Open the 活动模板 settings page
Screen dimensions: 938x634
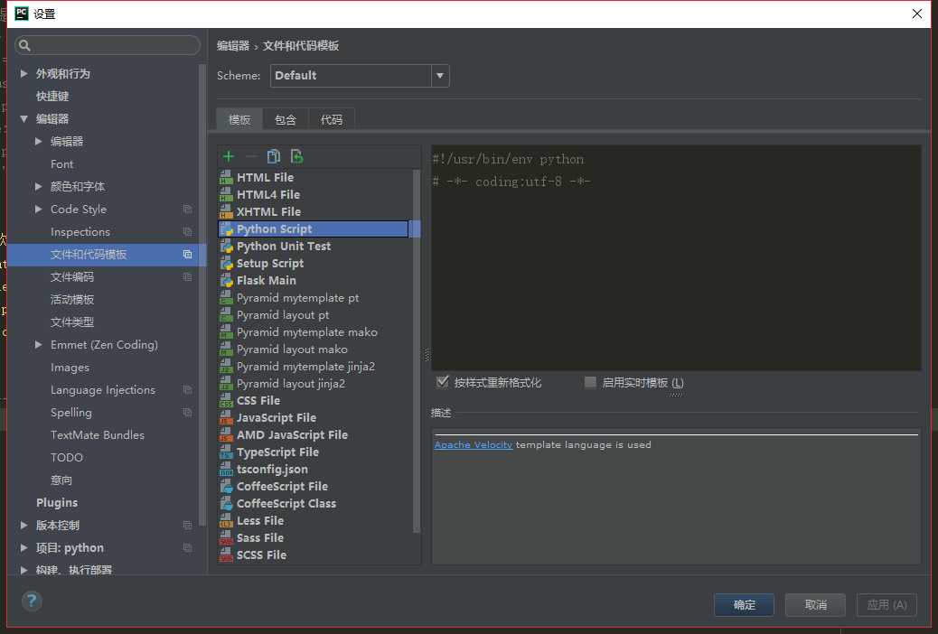pyautogui.click(x=72, y=300)
